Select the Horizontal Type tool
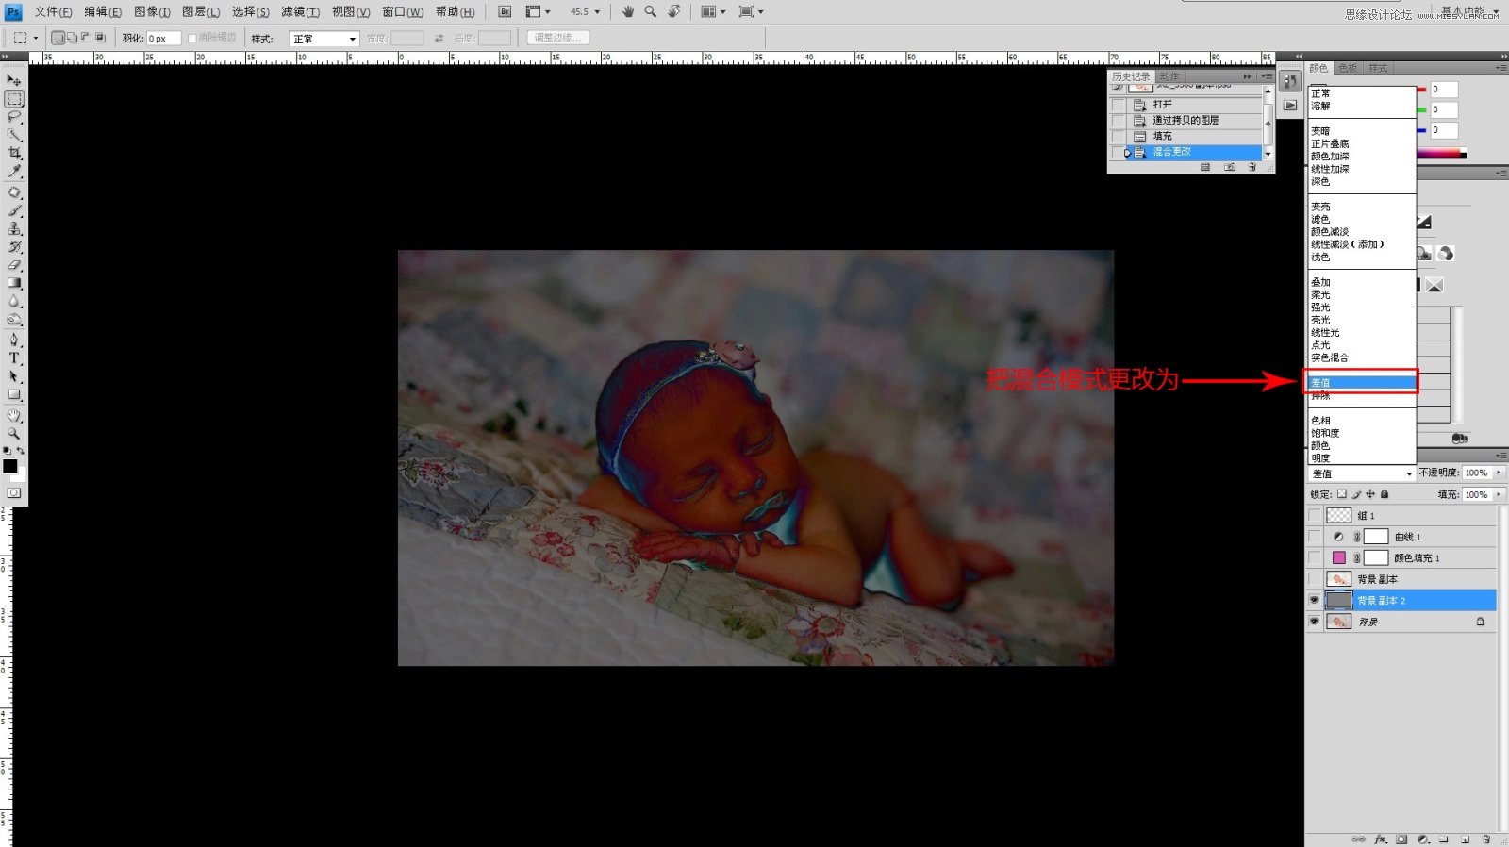This screenshot has width=1509, height=847. pos(14,358)
